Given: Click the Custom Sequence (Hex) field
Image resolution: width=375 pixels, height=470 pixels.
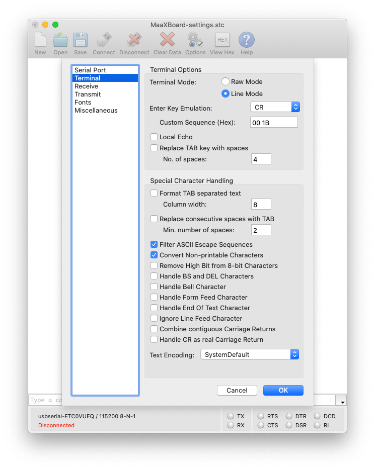Looking at the screenshot, I should 274,122.
